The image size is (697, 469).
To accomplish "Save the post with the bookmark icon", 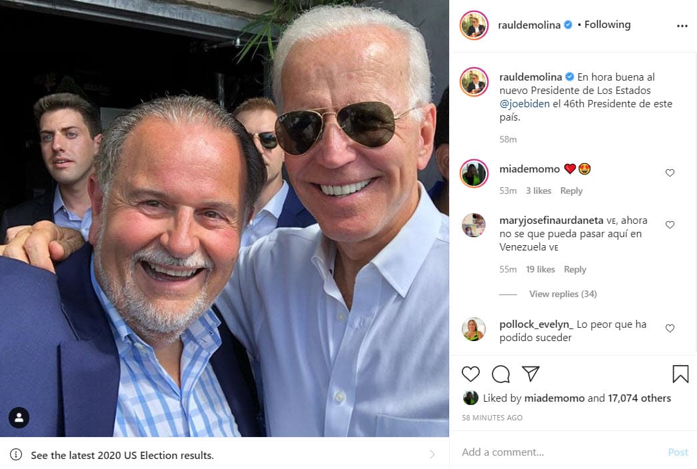I will coord(680,374).
